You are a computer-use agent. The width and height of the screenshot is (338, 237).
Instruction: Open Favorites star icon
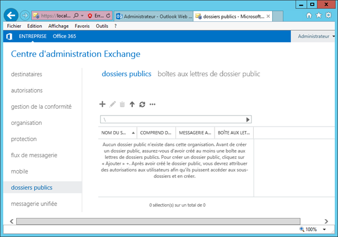coord(318,15)
